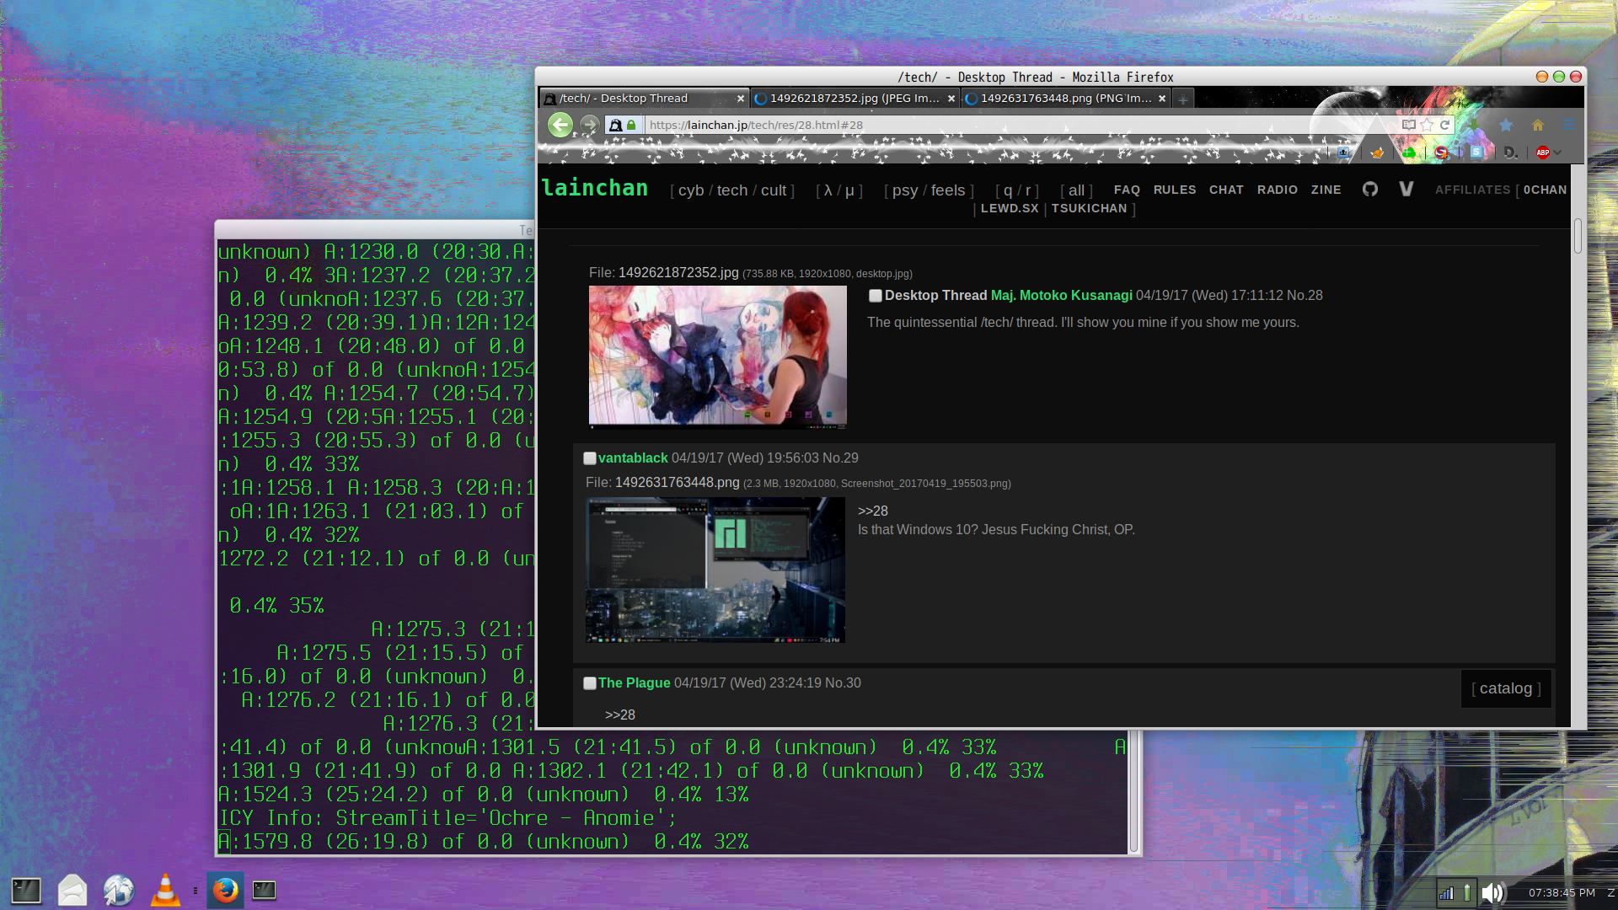Viewport: 1618px width, 910px height.
Task: Open the volume control in system tray
Action: [x=1492, y=892]
